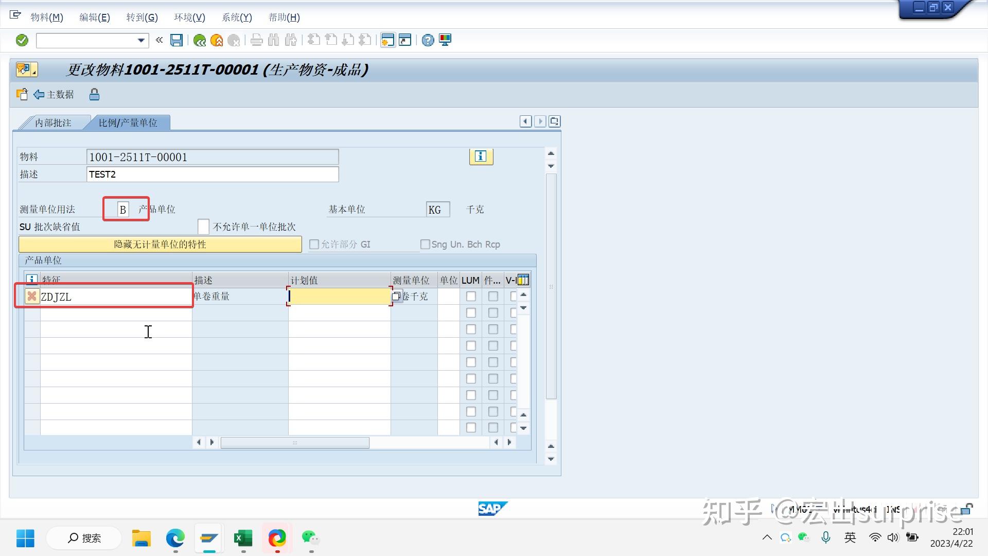988x556 pixels.
Task: Open the tab overview list button
Action: pyautogui.click(x=554, y=121)
